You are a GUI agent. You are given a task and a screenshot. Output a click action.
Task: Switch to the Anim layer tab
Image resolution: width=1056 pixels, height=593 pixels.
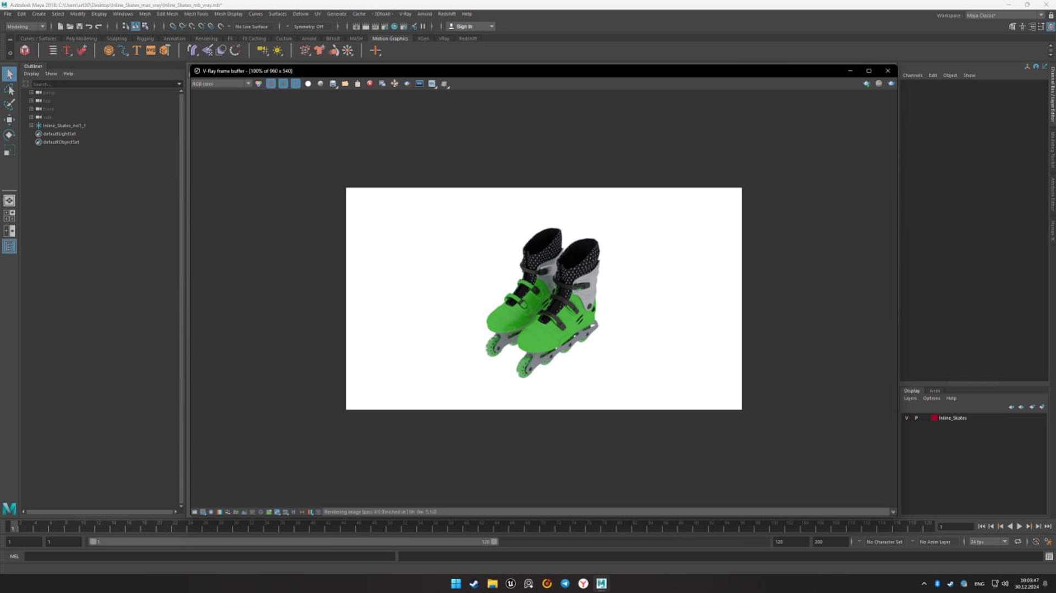pyautogui.click(x=934, y=391)
